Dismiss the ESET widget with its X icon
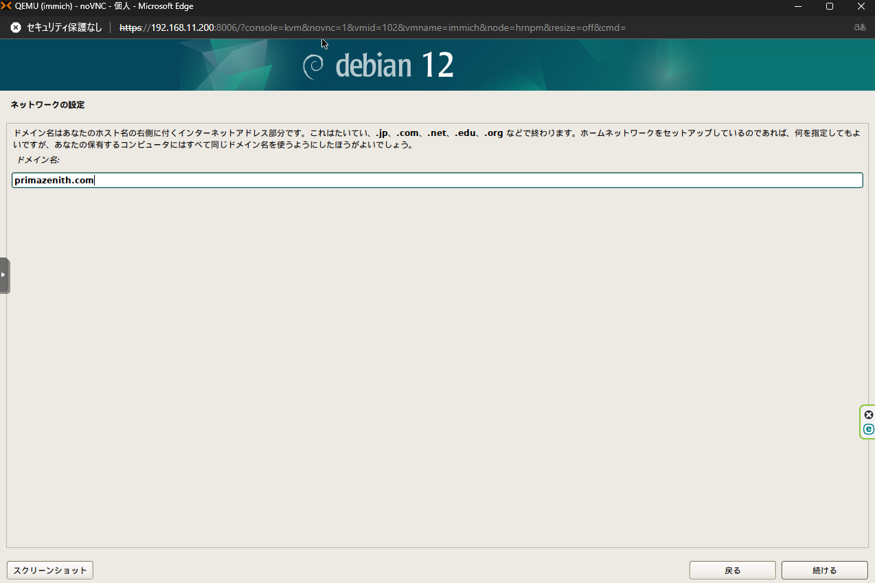The height and width of the screenshot is (583, 875). [x=869, y=415]
